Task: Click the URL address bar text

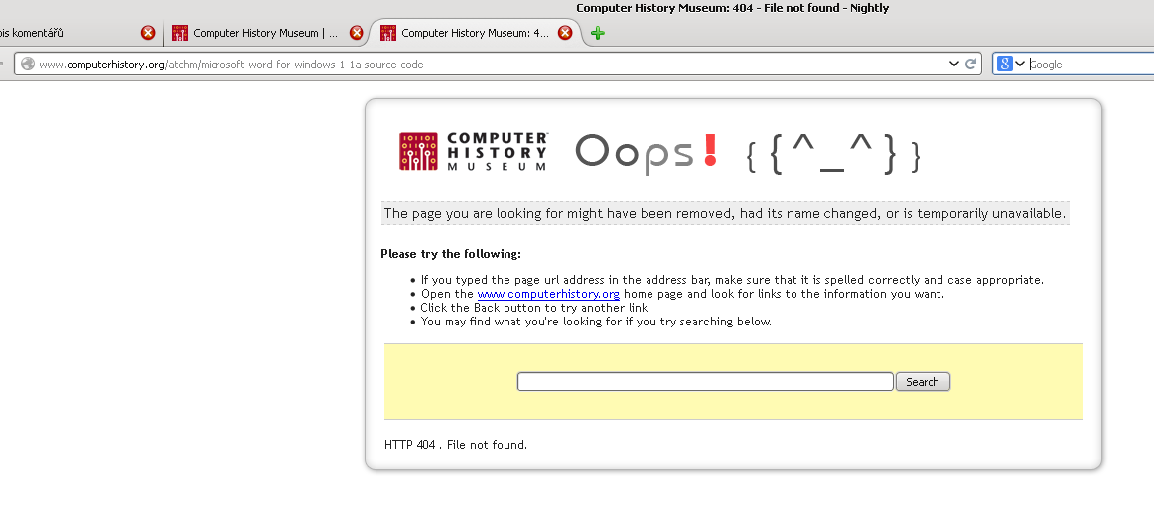Action: [231, 65]
